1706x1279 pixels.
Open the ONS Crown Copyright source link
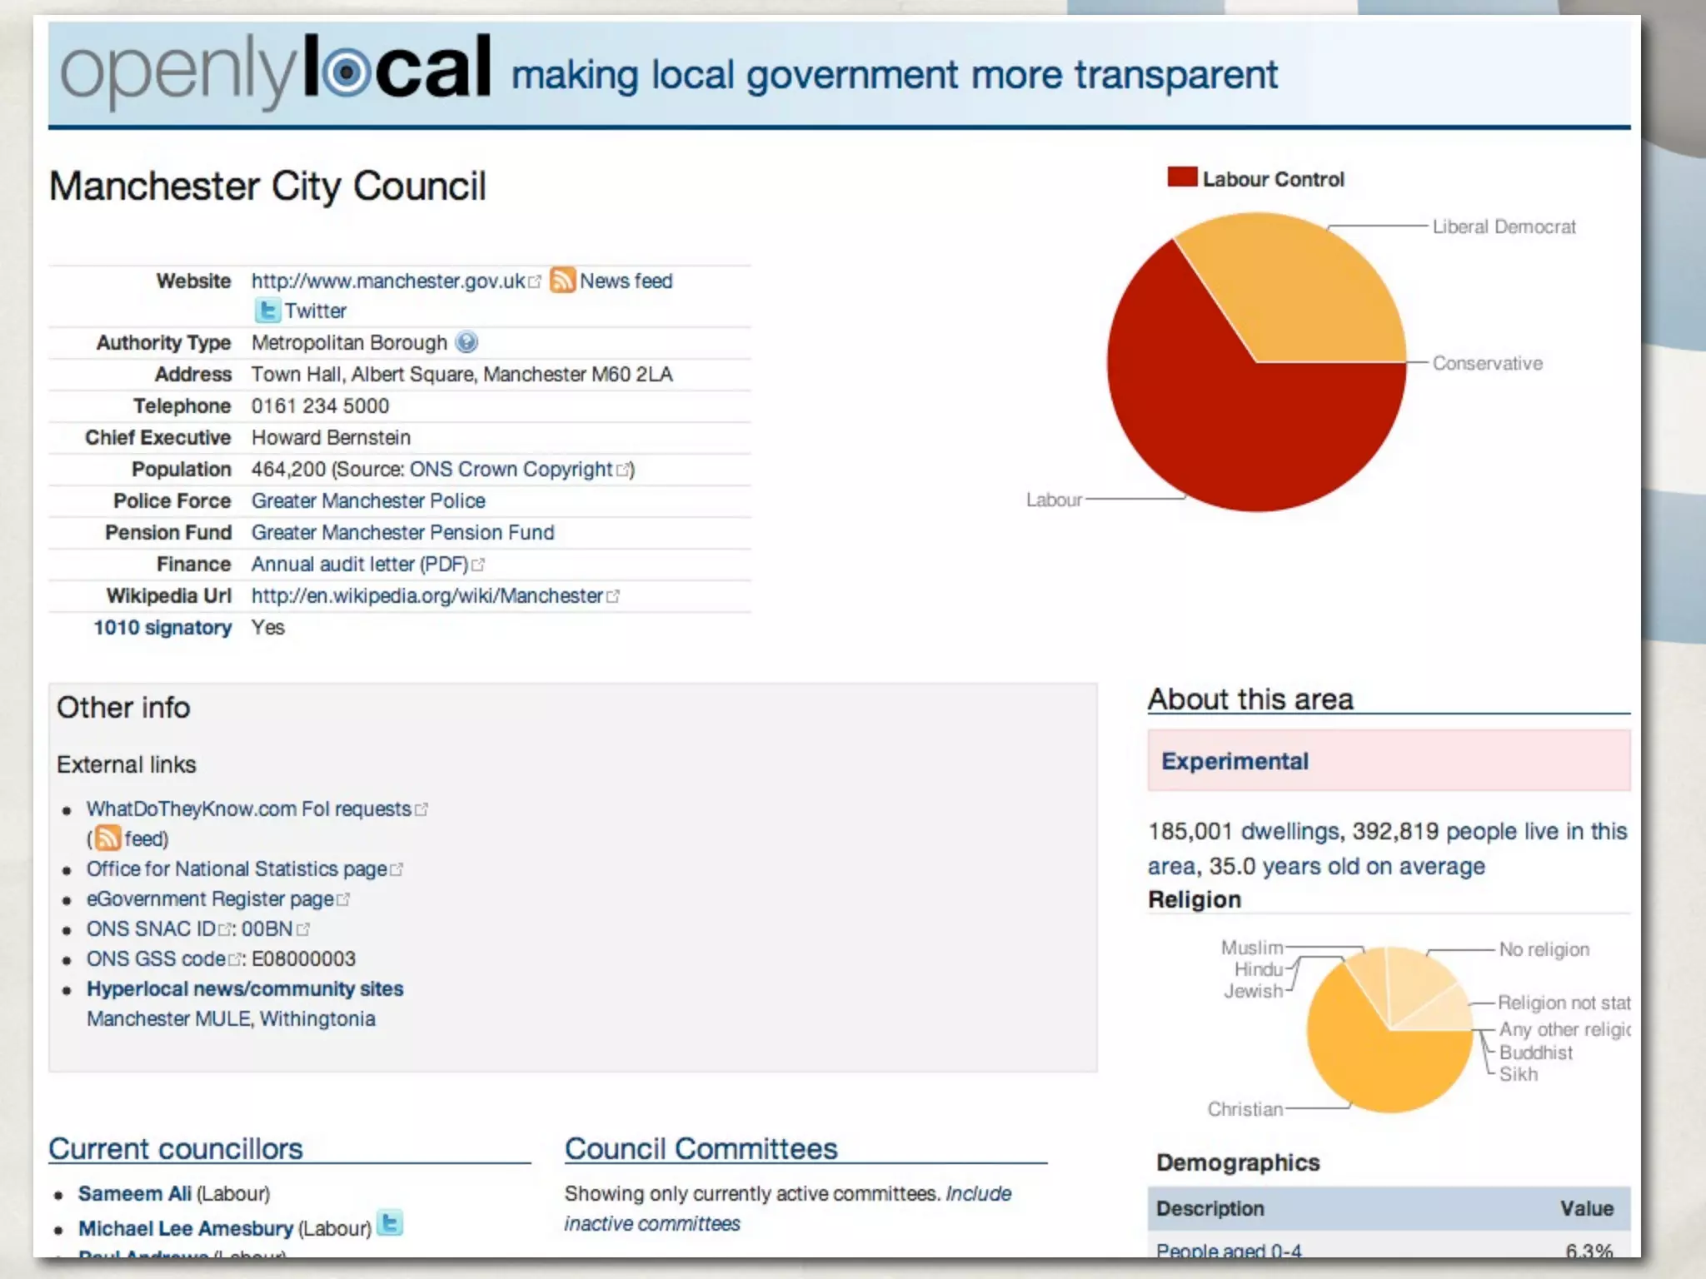coord(511,470)
